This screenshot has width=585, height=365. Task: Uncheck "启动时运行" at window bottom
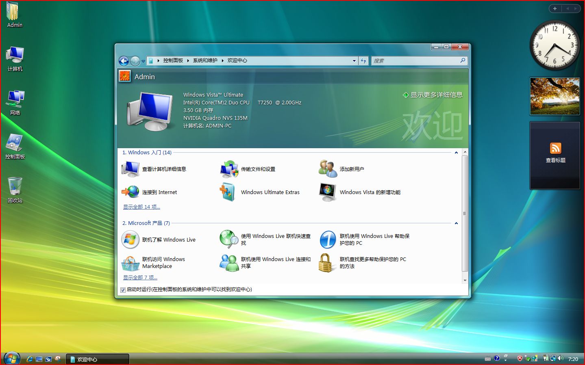[123, 289]
